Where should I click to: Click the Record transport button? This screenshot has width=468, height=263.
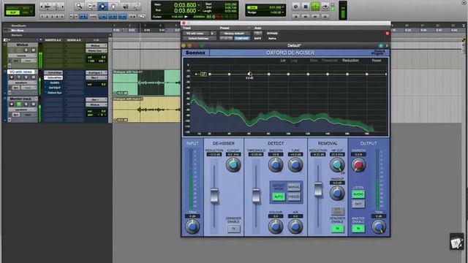325,7
